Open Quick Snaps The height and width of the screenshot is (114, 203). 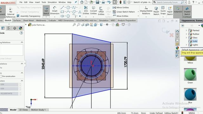coord(163,10)
